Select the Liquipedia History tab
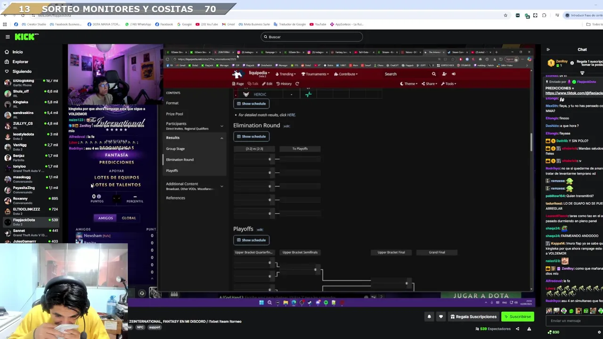This screenshot has width=603, height=339. click(284, 84)
